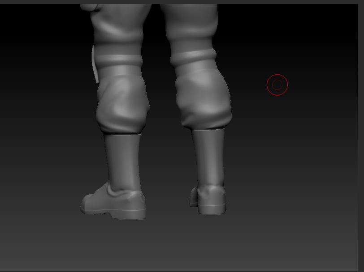
Task: Click the left leg's puffed pant cuff
Action: click(122, 104)
